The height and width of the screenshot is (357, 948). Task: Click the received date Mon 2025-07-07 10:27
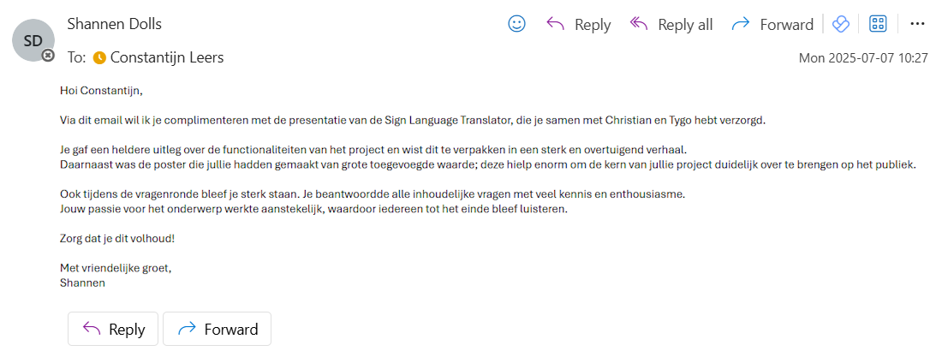[x=863, y=58]
